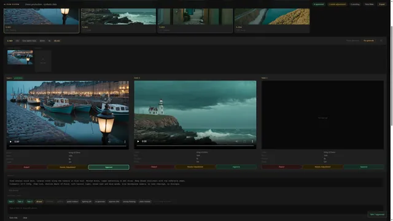Viewport: 393px width, 221px height.
Task: Toggle the 'lighting off' note tag
Action: click(x=87, y=201)
